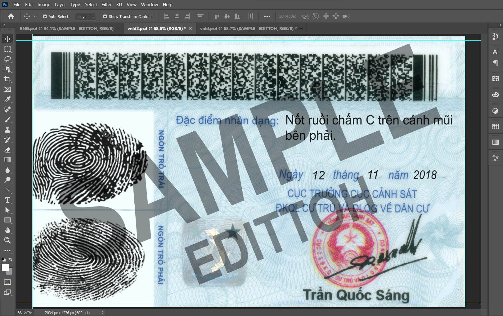The width and height of the screenshot is (503, 316).
Task: Open the Window menu
Action: pos(150,5)
